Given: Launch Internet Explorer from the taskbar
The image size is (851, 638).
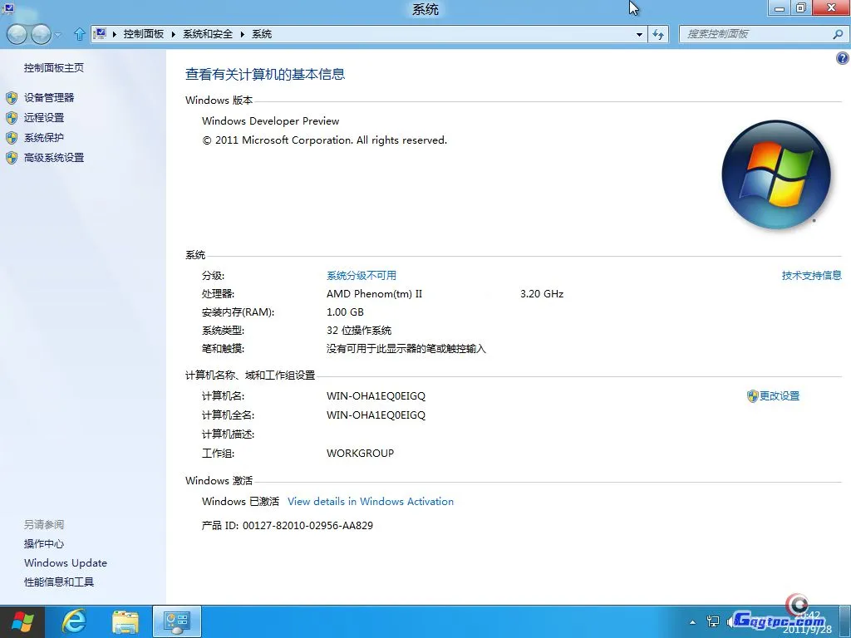Looking at the screenshot, I should pos(74,621).
